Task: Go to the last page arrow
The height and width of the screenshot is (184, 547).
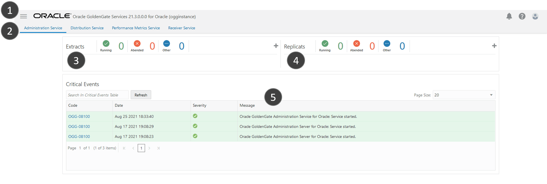Action: [x=158, y=148]
